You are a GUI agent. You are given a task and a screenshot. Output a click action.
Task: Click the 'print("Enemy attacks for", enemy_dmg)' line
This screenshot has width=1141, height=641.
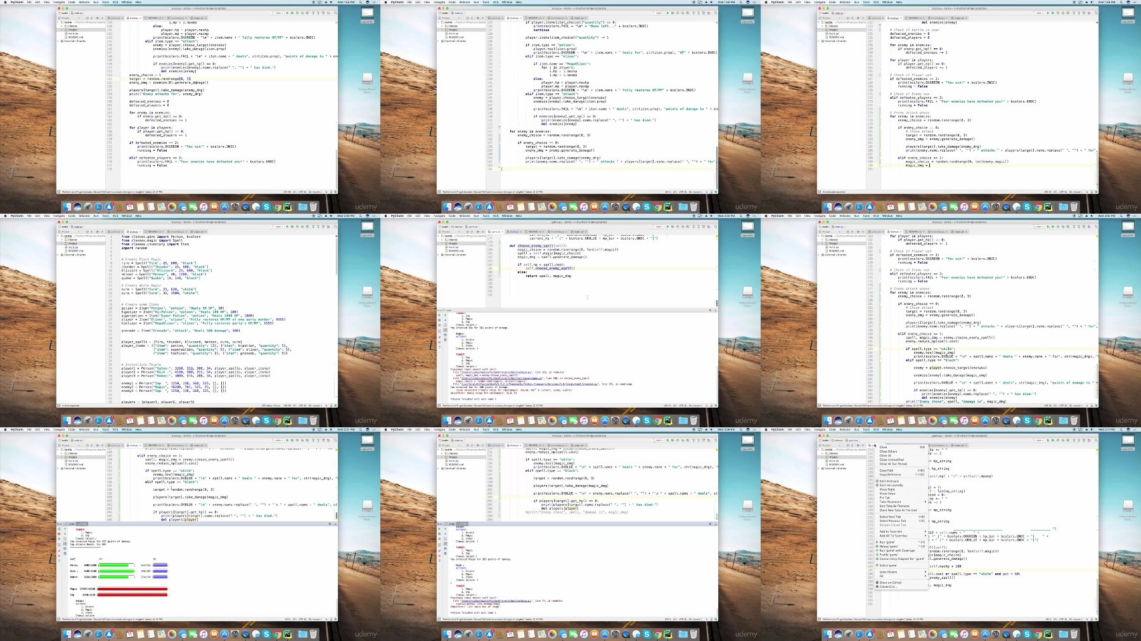(x=166, y=94)
